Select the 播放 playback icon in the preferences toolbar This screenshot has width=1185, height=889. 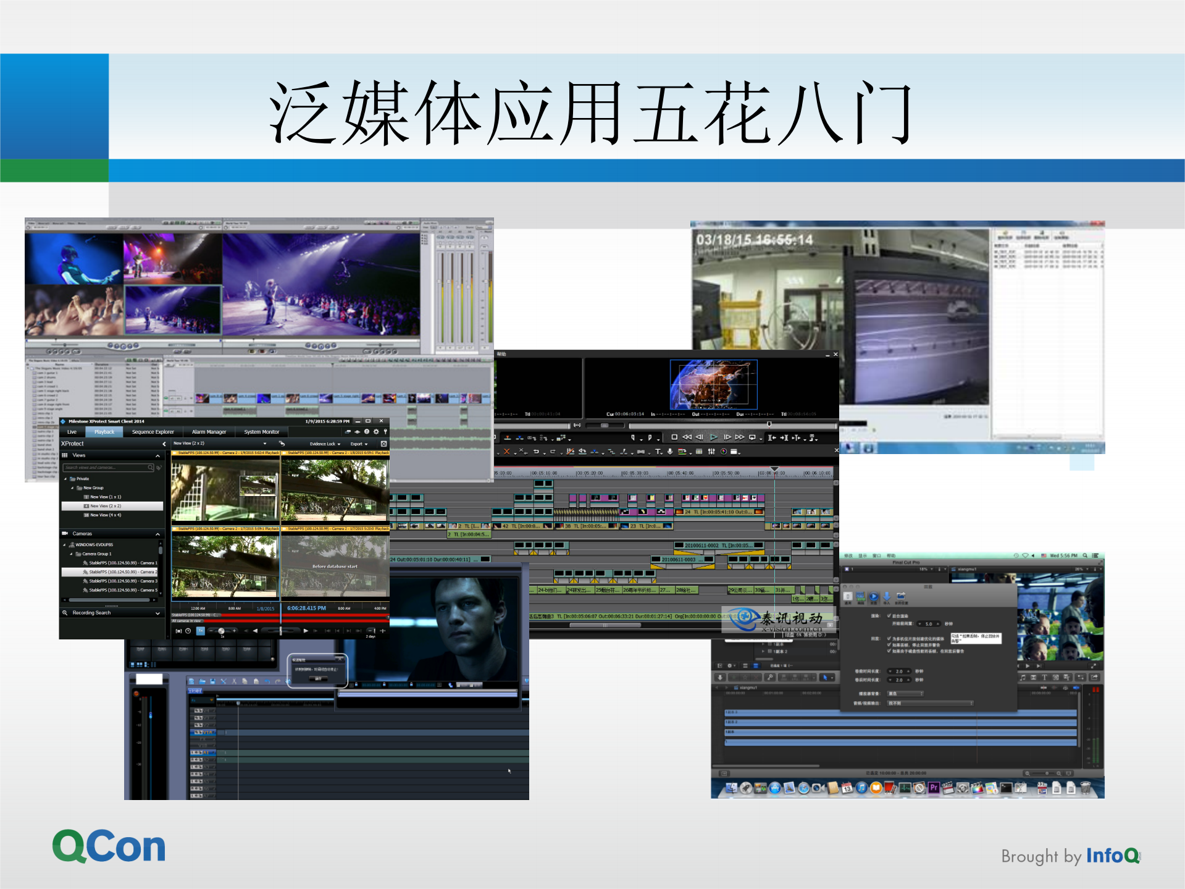[x=873, y=597]
